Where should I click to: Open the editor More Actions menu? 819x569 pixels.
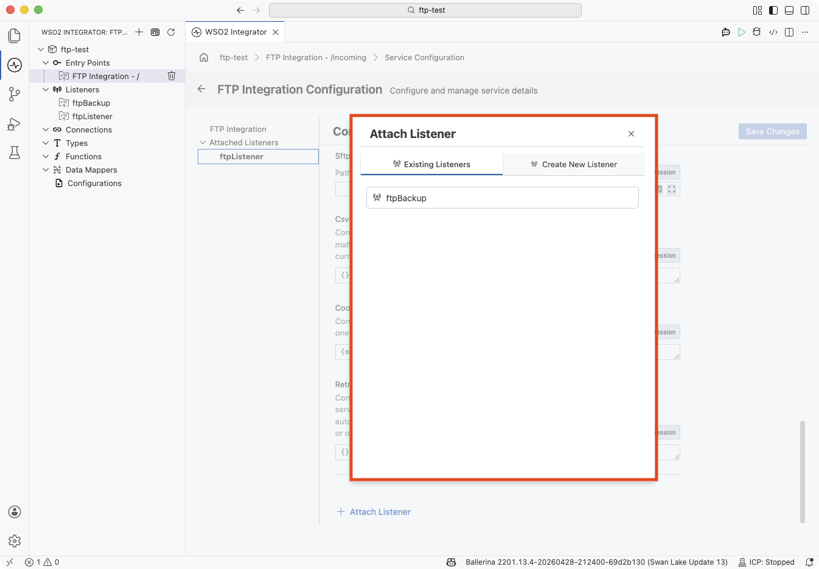[x=805, y=32]
